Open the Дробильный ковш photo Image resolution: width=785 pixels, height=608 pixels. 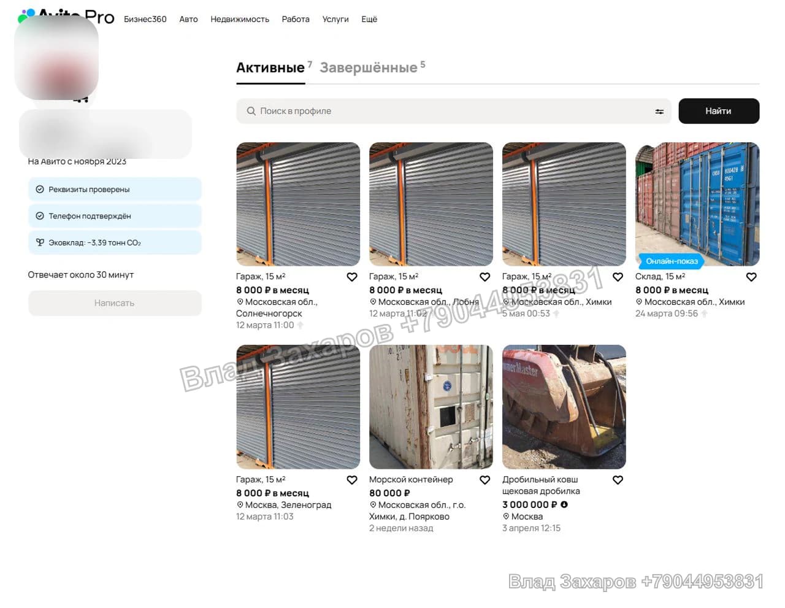tap(564, 407)
